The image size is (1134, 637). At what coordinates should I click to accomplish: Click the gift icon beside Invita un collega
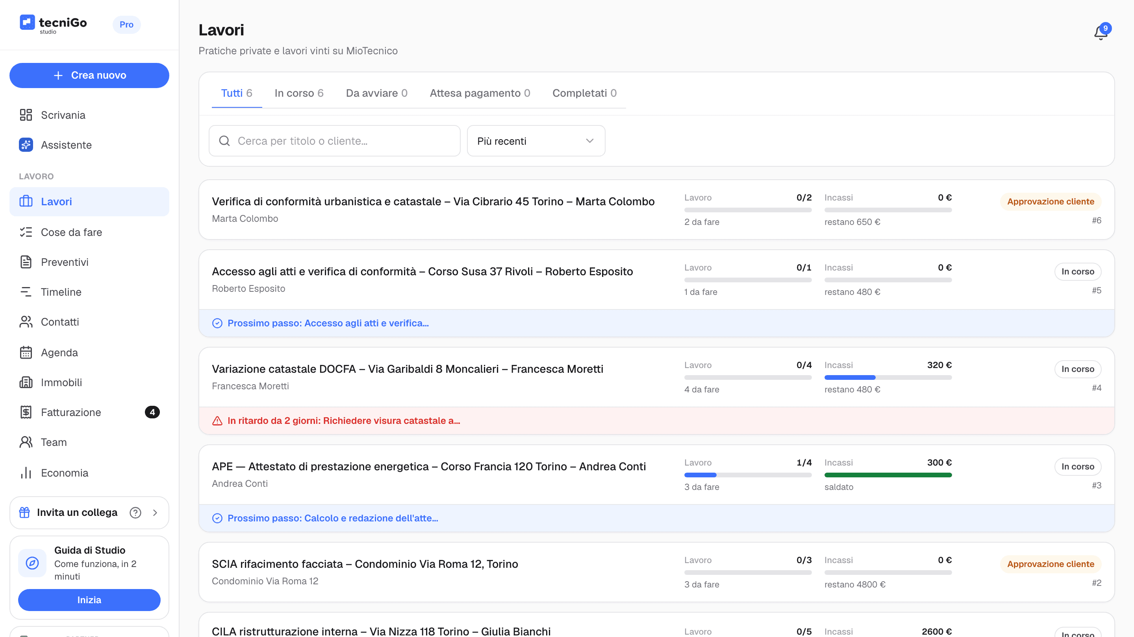pos(25,513)
